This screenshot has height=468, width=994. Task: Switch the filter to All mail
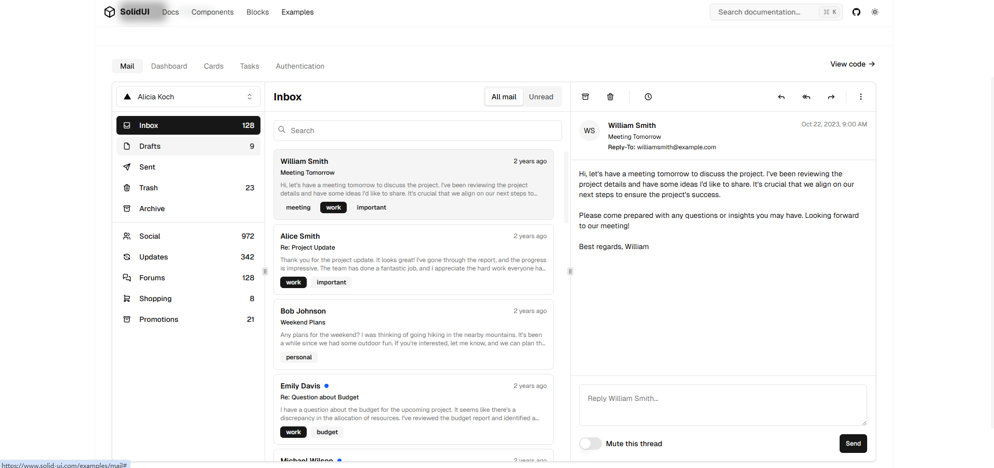click(504, 97)
